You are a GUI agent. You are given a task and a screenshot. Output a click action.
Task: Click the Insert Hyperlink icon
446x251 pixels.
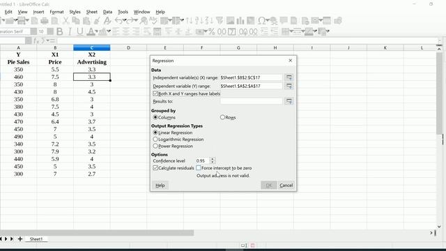point(273,20)
